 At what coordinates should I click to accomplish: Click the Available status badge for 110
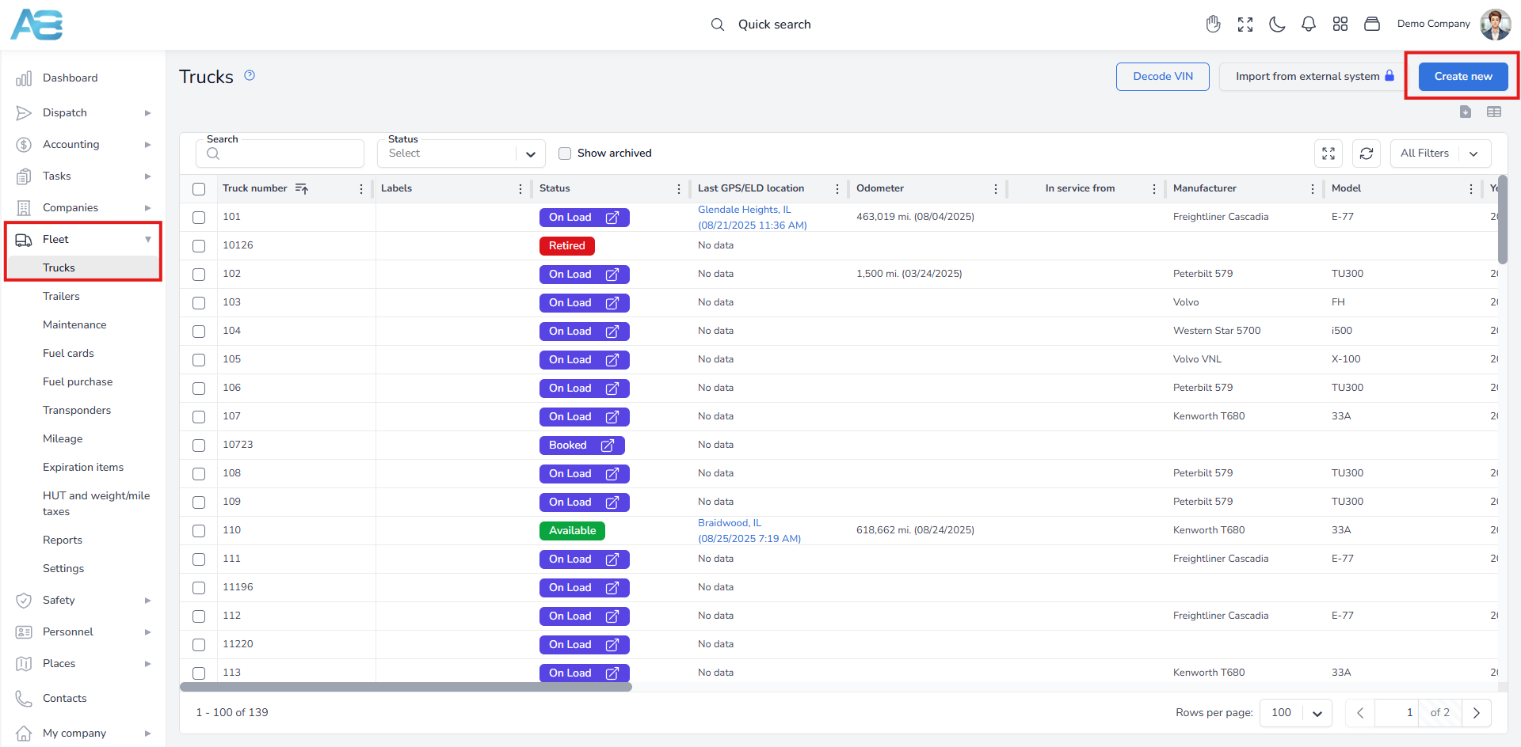click(x=572, y=531)
